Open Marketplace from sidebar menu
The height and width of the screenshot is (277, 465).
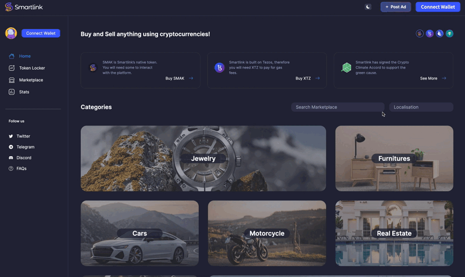[x=30, y=80]
